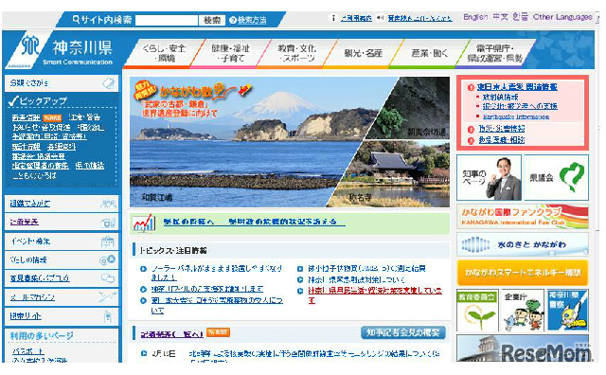Open the 放射線情報 link
This screenshot has height=375, width=606.
coord(501,97)
